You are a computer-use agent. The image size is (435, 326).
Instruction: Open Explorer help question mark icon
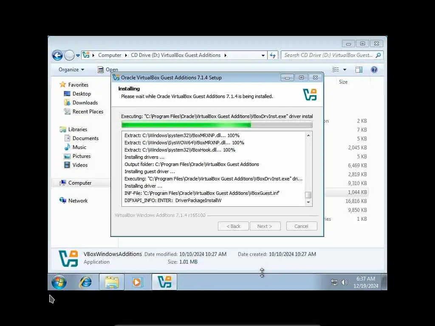pos(374,70)
